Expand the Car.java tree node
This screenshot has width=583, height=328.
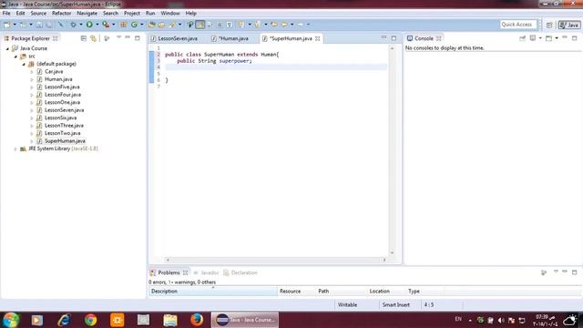click(x=32, y=72)
